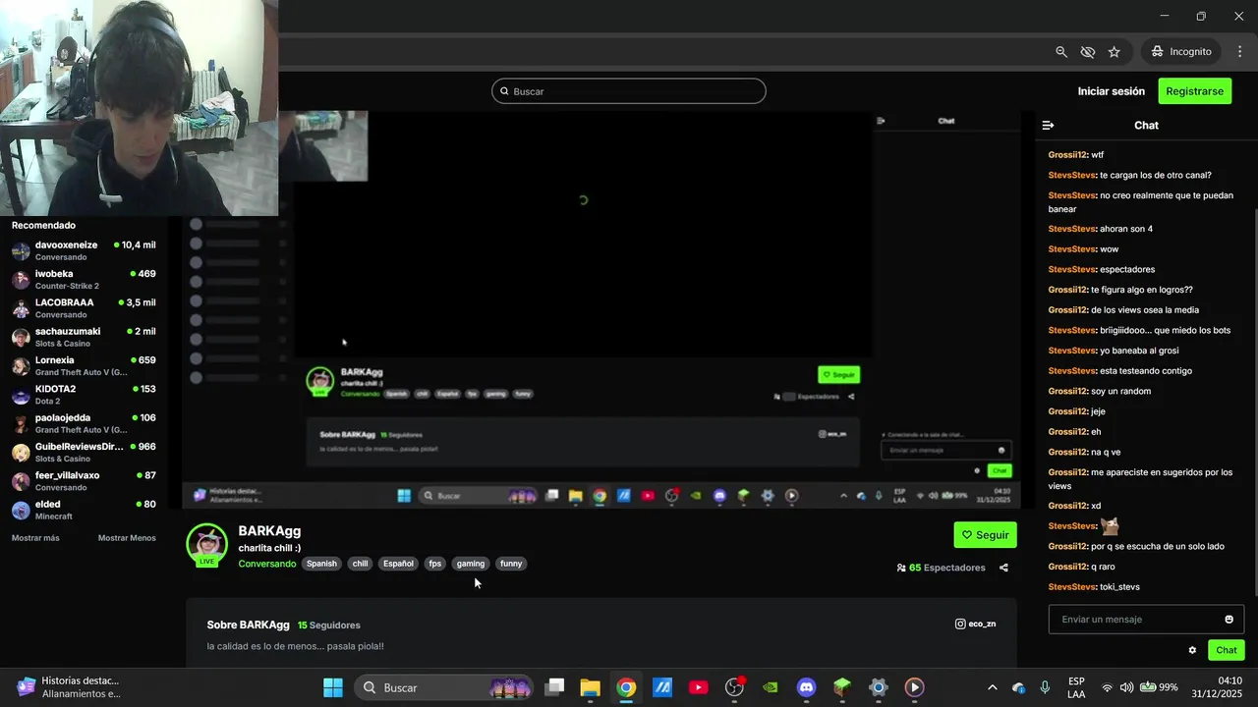Share the BARKAgg stream via share icon
The image size is (1258, 707).
click(1003, 568)
